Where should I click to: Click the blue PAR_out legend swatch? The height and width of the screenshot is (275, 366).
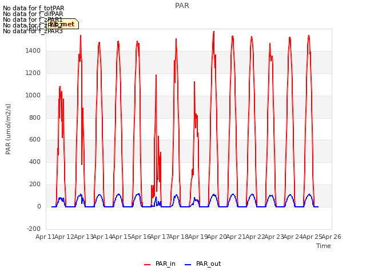point(188,265)
